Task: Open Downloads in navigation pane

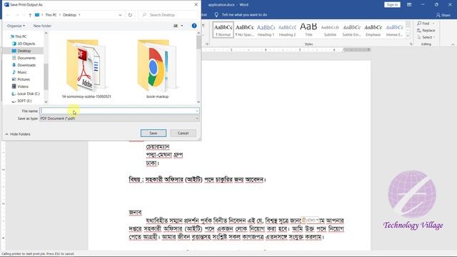Action: pos(26,65)
